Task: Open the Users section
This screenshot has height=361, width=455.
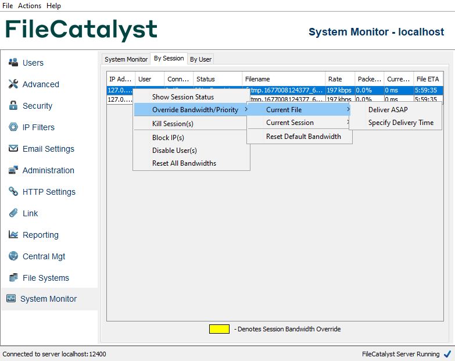Action: tap(33, 63)
